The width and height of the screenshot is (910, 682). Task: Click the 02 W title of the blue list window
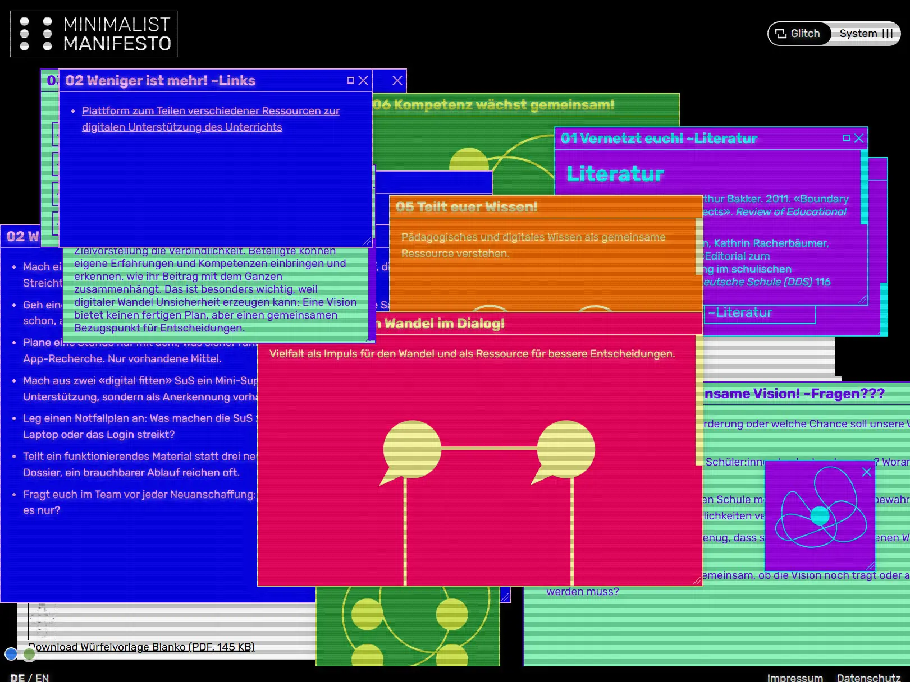(22, 237)
